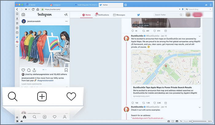This screenshot has height=125, width=215.
Task: Open closed tabs trash icon
Action: pyautogui.click(x=211, y=5)
